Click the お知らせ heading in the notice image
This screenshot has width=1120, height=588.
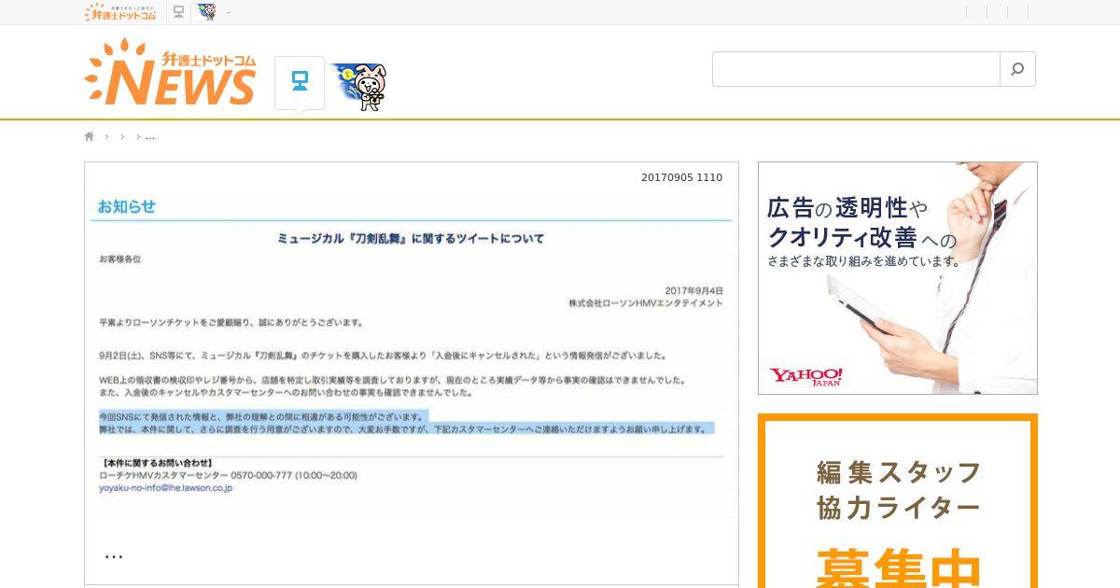pos(126,206)
